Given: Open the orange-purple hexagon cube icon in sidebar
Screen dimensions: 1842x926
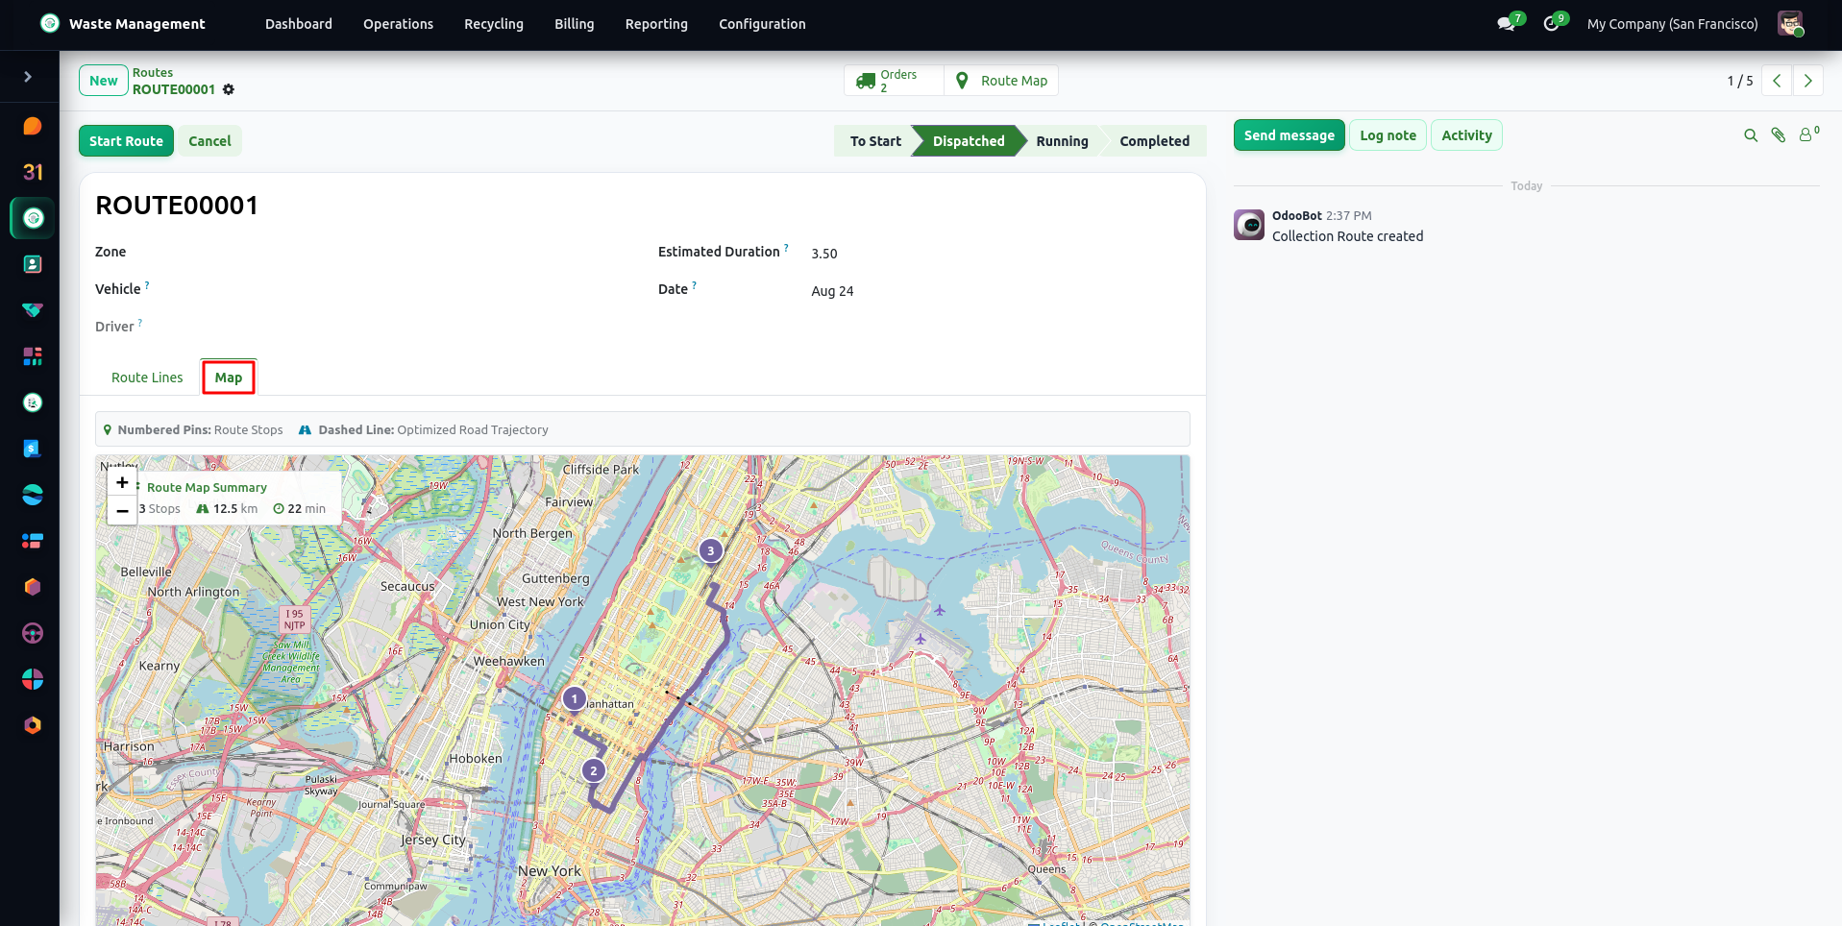Looking at the screenshot, I should pyautogui.click(x=33, y=587).
